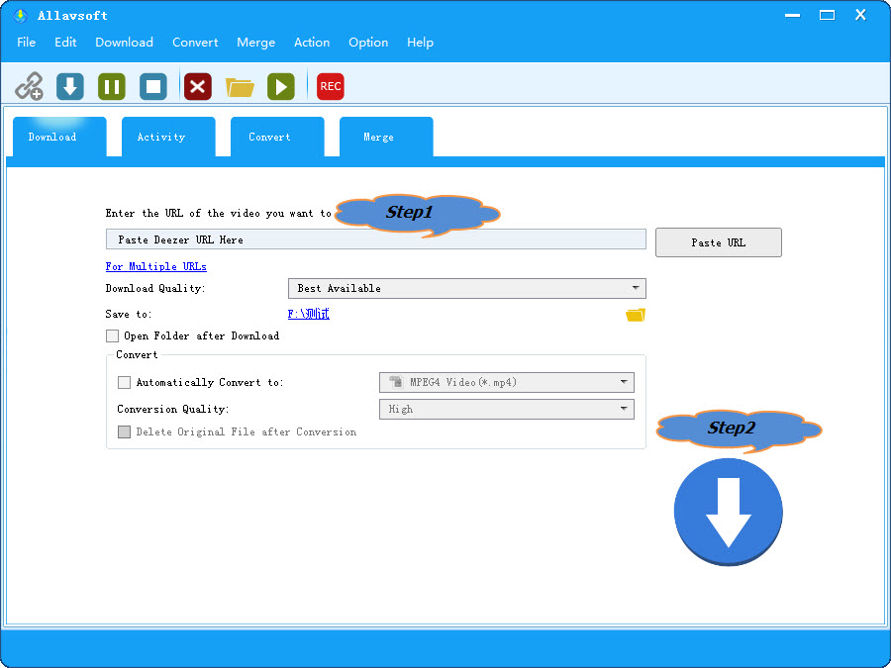The width and height of the screenshot is (891, 668).
Task: Open the Option menu
Action: tap(368, 43)
